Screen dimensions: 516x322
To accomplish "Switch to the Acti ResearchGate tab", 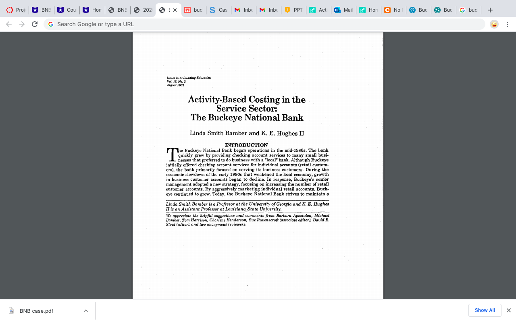I will [319, 10].
